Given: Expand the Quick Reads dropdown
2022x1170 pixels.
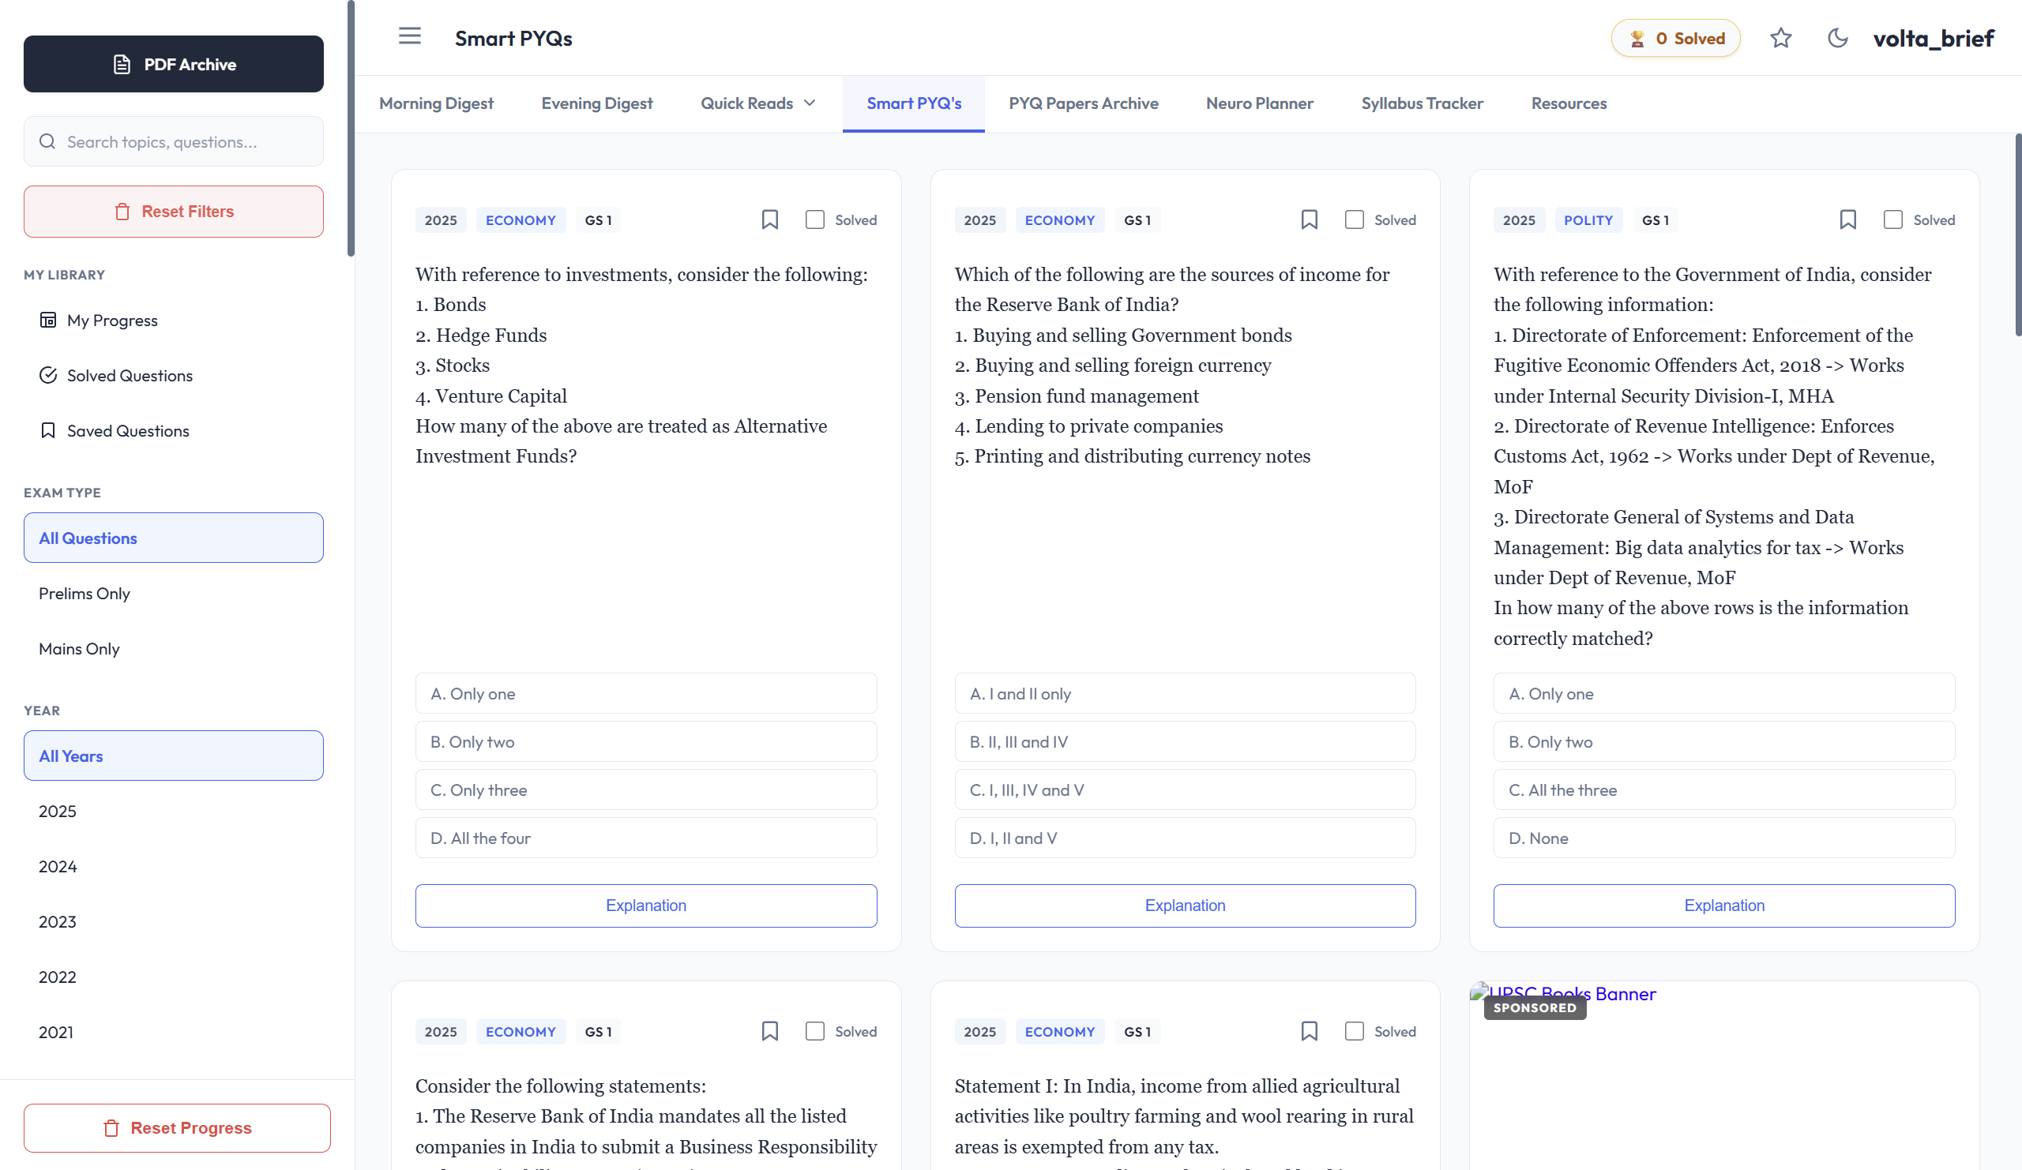Looking at the screenshot, I should point(757,103).
